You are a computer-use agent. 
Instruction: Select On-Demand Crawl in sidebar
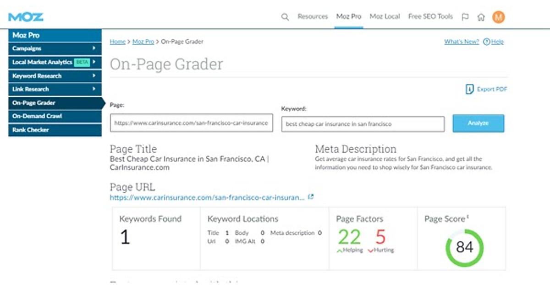click(x=55, y=116)
